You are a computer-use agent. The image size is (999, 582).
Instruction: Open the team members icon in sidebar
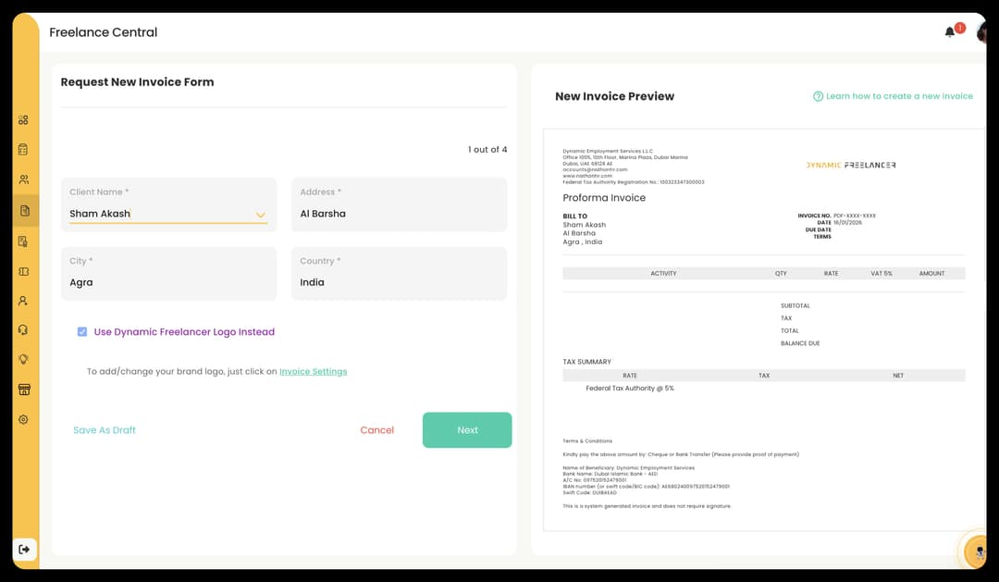pos(23,179)
